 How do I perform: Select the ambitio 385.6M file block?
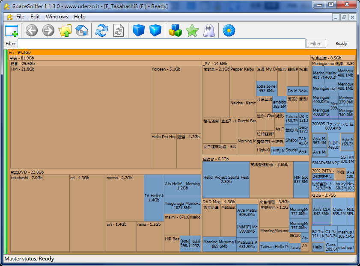tap(280, 104)
